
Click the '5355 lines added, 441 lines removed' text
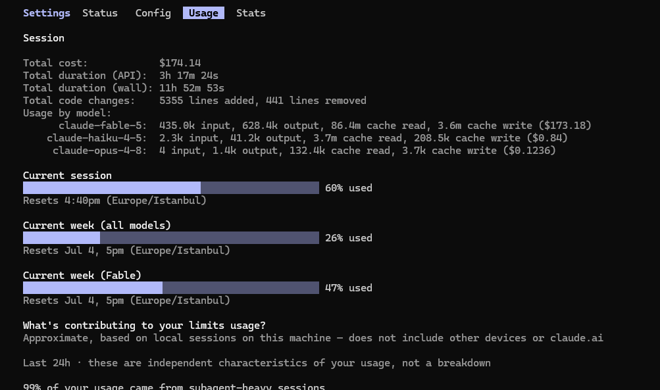tap(263, 101)
